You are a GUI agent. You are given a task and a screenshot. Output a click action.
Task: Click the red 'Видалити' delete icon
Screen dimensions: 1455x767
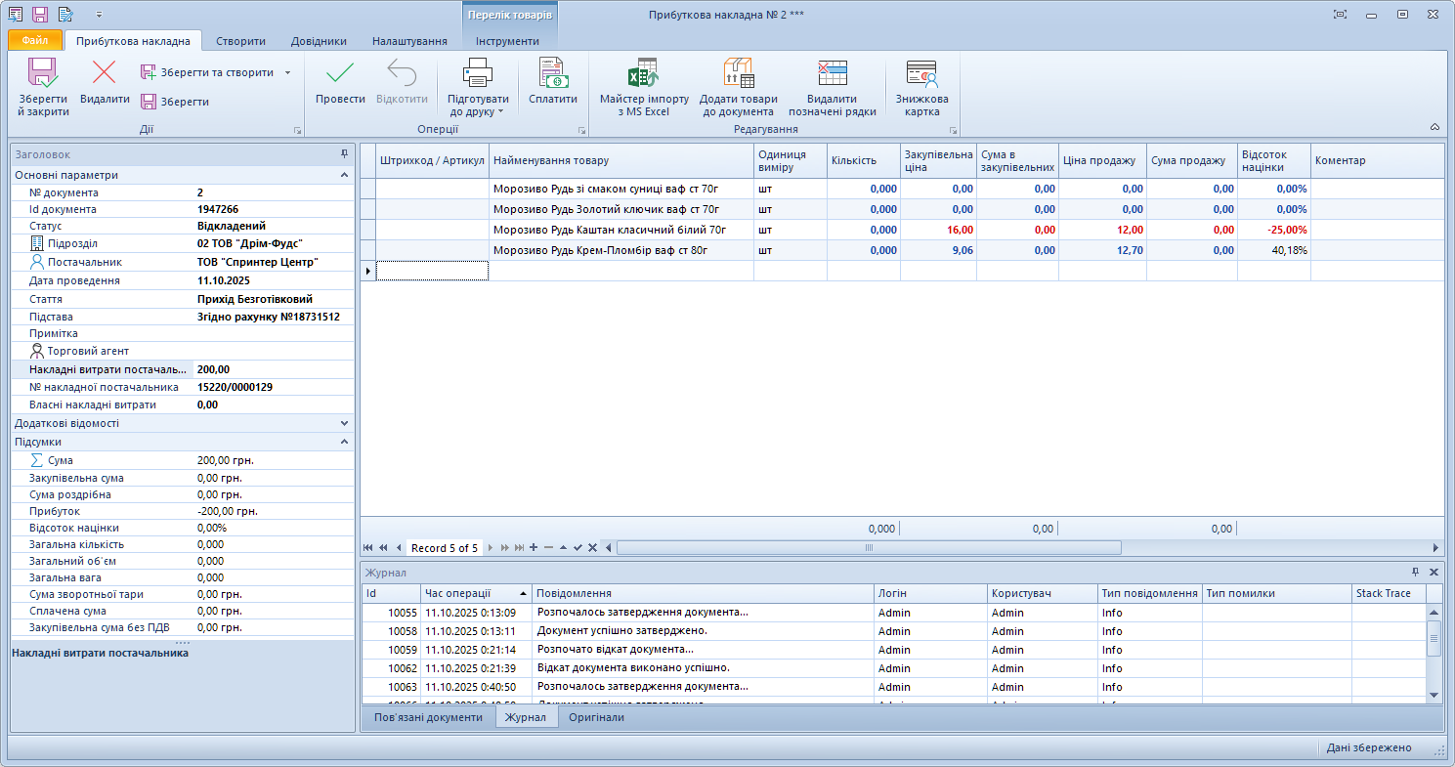pos(104,74)
